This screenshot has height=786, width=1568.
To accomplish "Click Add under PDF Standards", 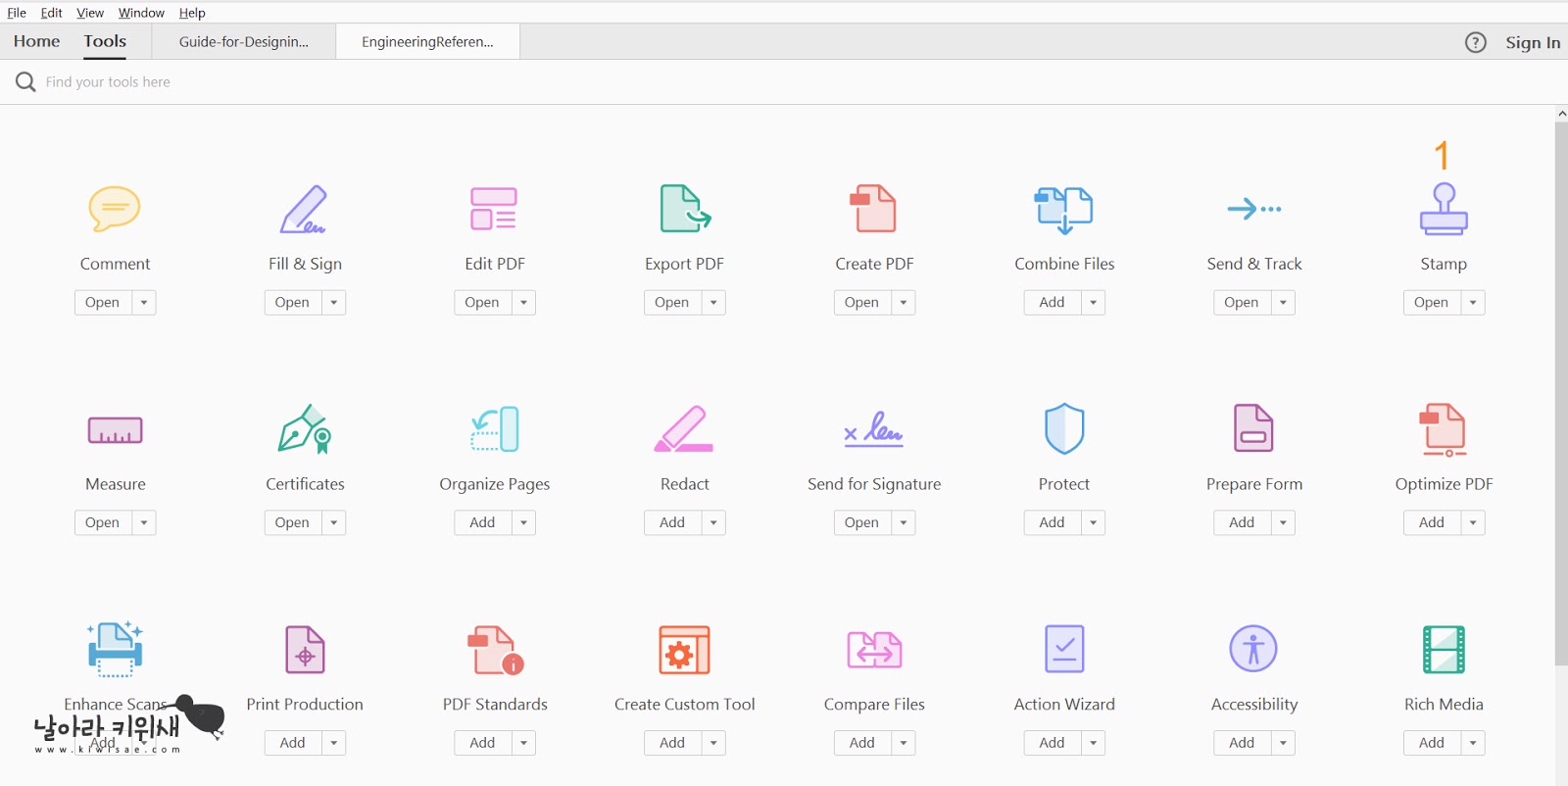I will [482, 743].
